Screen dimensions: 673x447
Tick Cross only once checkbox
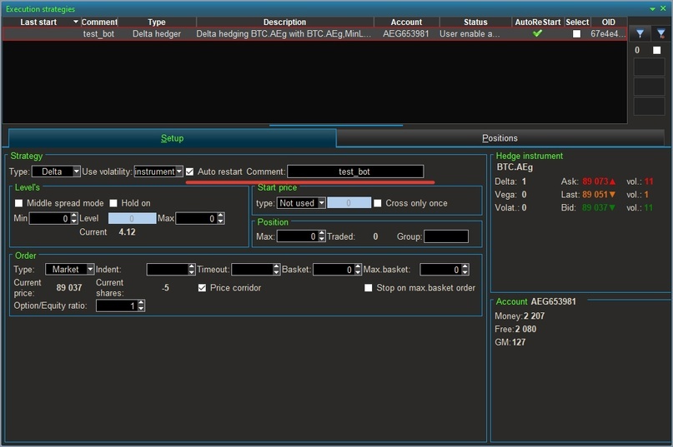click(x=377, y=203)
